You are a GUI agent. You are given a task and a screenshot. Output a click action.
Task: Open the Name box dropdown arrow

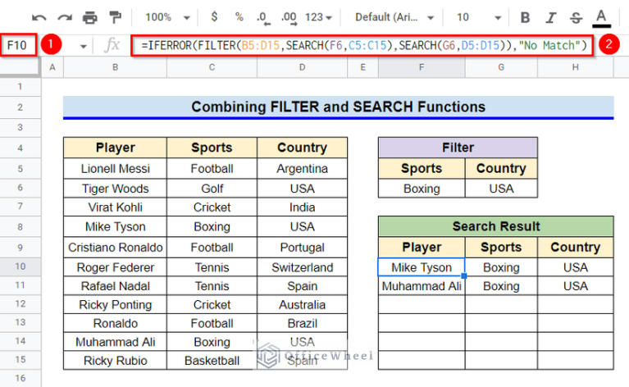(x=83, y=45)
